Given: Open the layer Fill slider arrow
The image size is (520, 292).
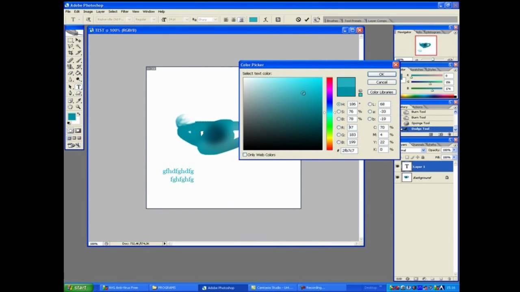Looking at the screenshot, I should (454, 157).
